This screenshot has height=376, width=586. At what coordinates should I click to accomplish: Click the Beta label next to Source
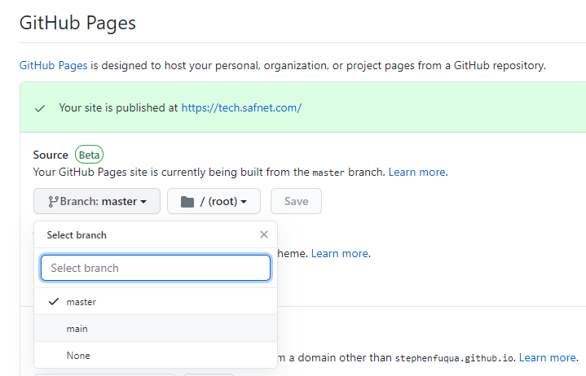pyautogui.click(x=89, y=155)
